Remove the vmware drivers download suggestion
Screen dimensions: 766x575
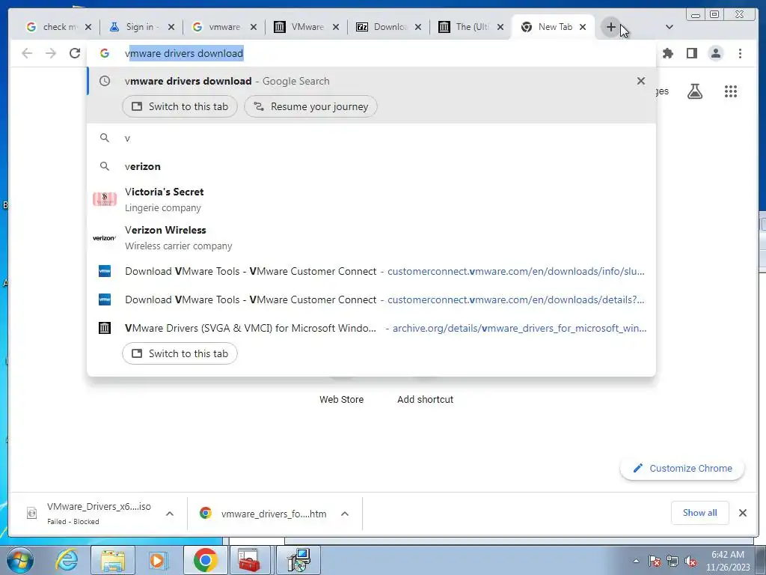(641, 81)
